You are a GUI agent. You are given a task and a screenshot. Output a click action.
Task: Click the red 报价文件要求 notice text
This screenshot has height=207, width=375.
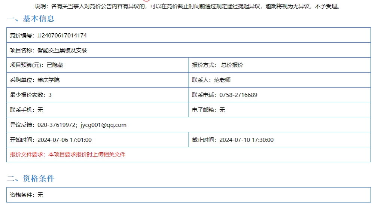[x=68, y=155]
